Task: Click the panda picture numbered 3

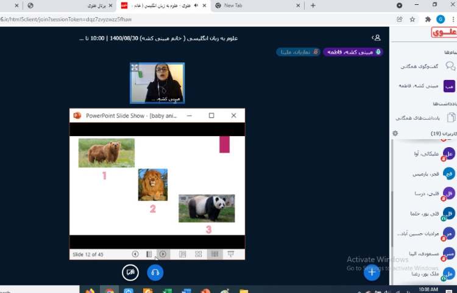Action: pos(207,208)
